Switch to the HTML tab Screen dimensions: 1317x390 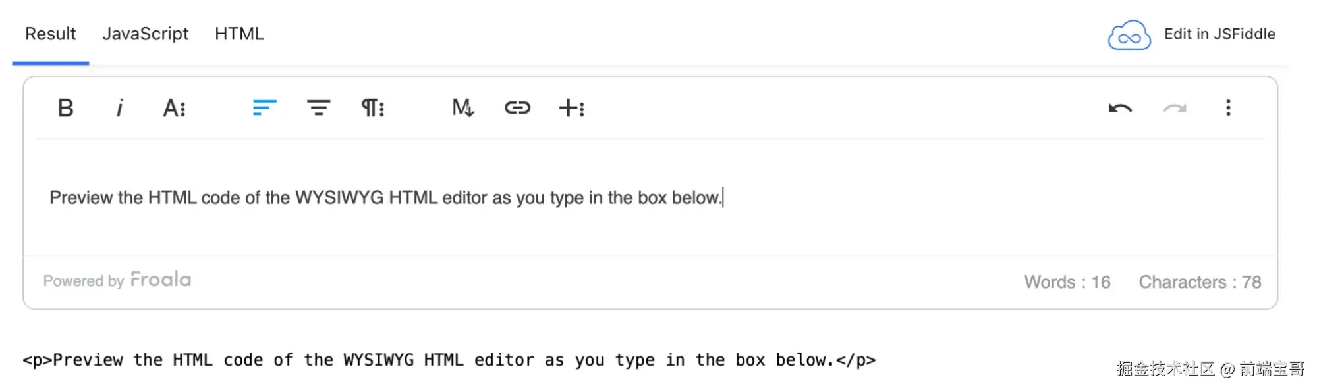click(x=239, y=34)
